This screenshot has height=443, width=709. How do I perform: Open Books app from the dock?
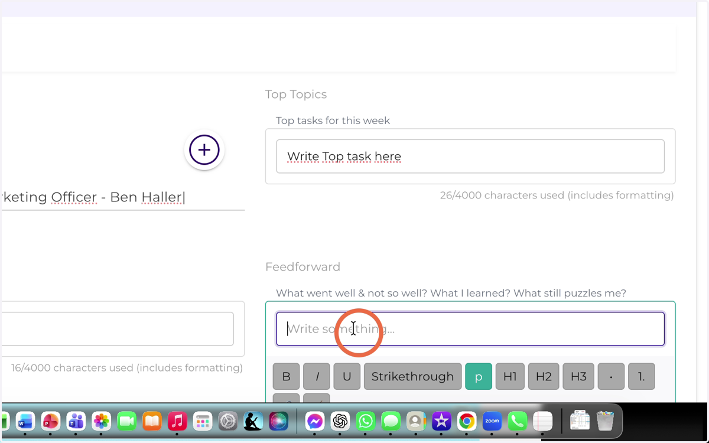[152, 421]
